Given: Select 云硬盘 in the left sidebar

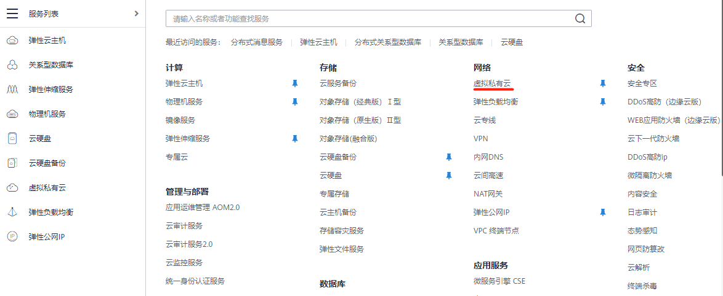Looking at the screenshot, I should coord(41,139).
